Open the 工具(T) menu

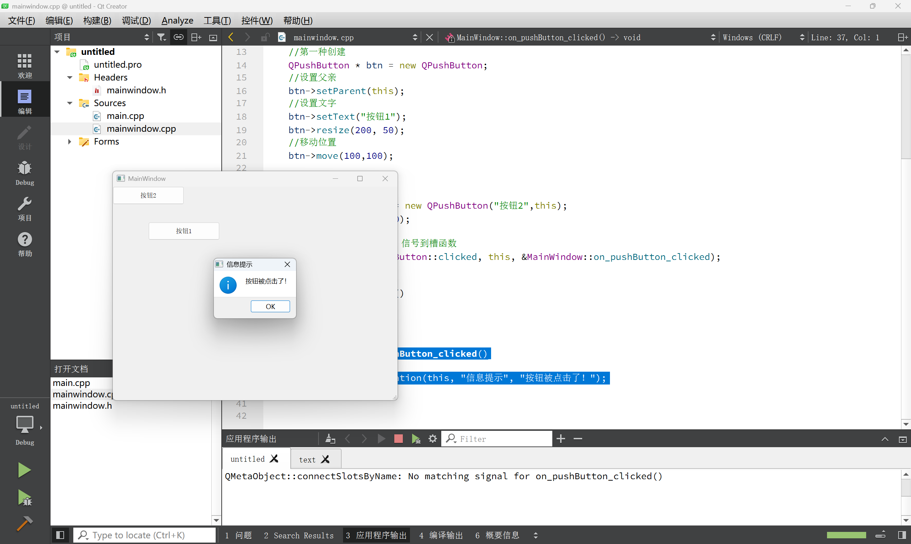click(217, 21)
